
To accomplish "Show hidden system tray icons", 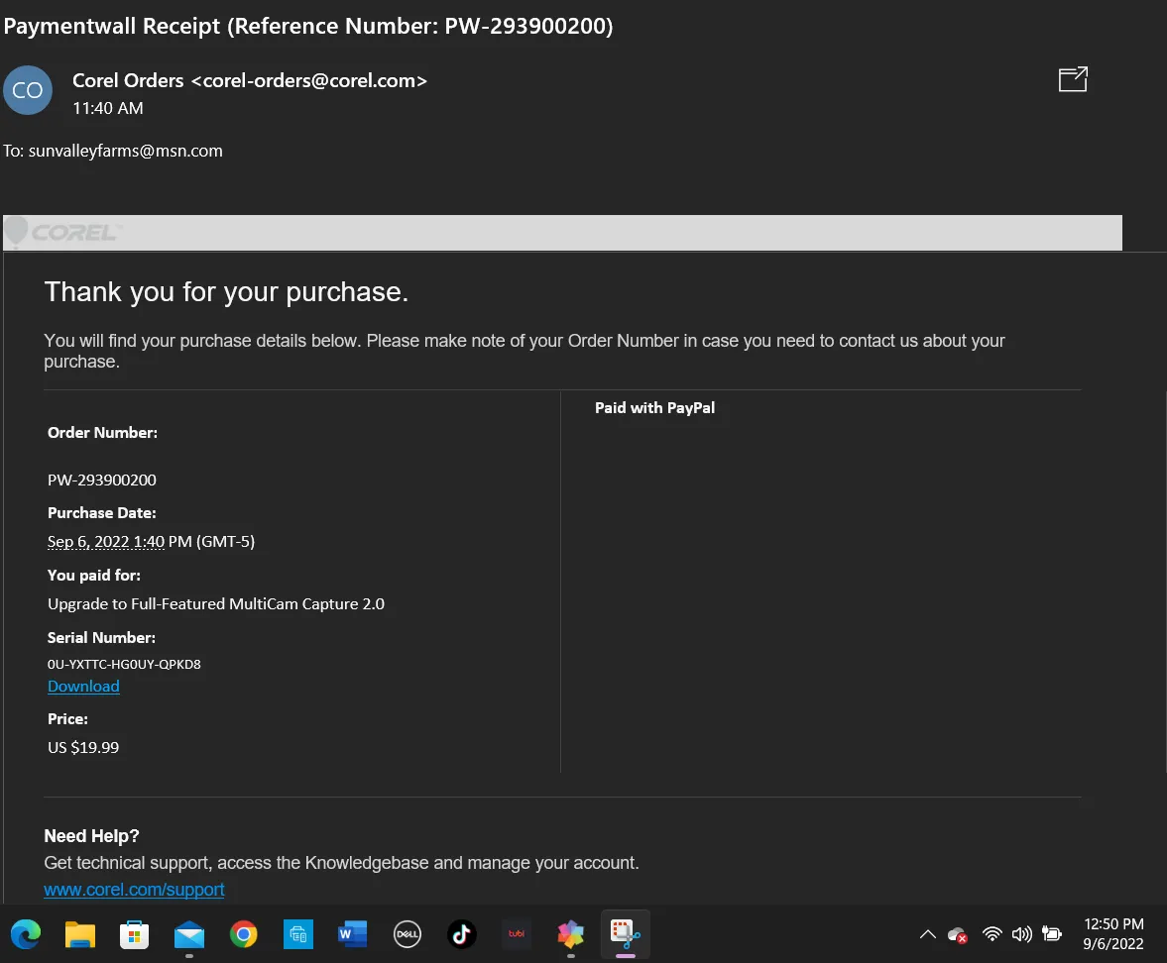I will pos(927,934).
